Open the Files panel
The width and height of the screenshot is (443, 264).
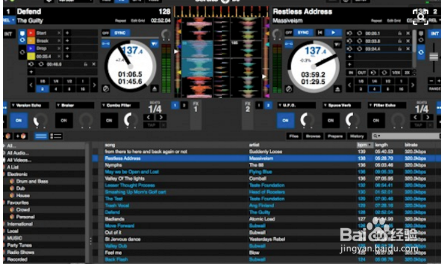[x=294, y=136]
